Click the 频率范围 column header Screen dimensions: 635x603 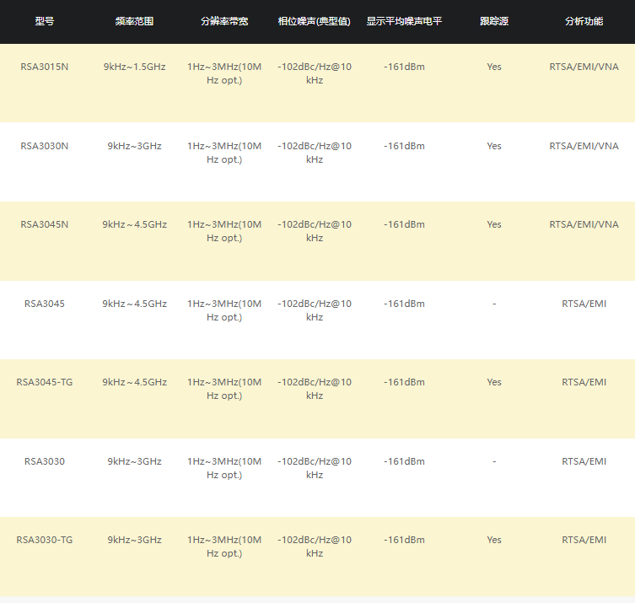(135, 21)
